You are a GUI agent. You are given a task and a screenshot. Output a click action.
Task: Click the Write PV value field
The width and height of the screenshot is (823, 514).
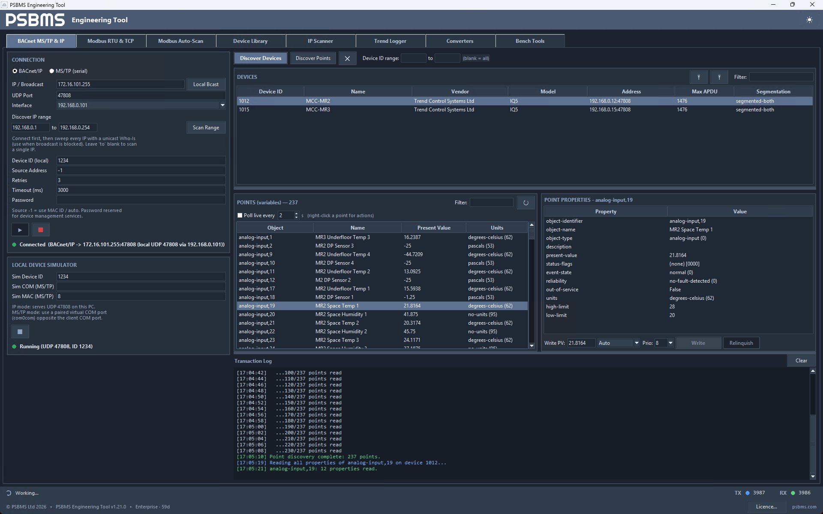[581, 343]
